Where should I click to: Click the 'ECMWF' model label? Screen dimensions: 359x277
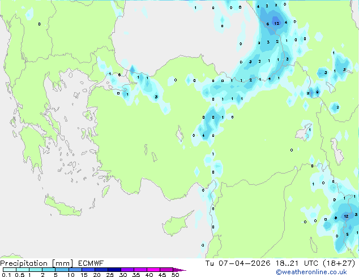(91, 263)
